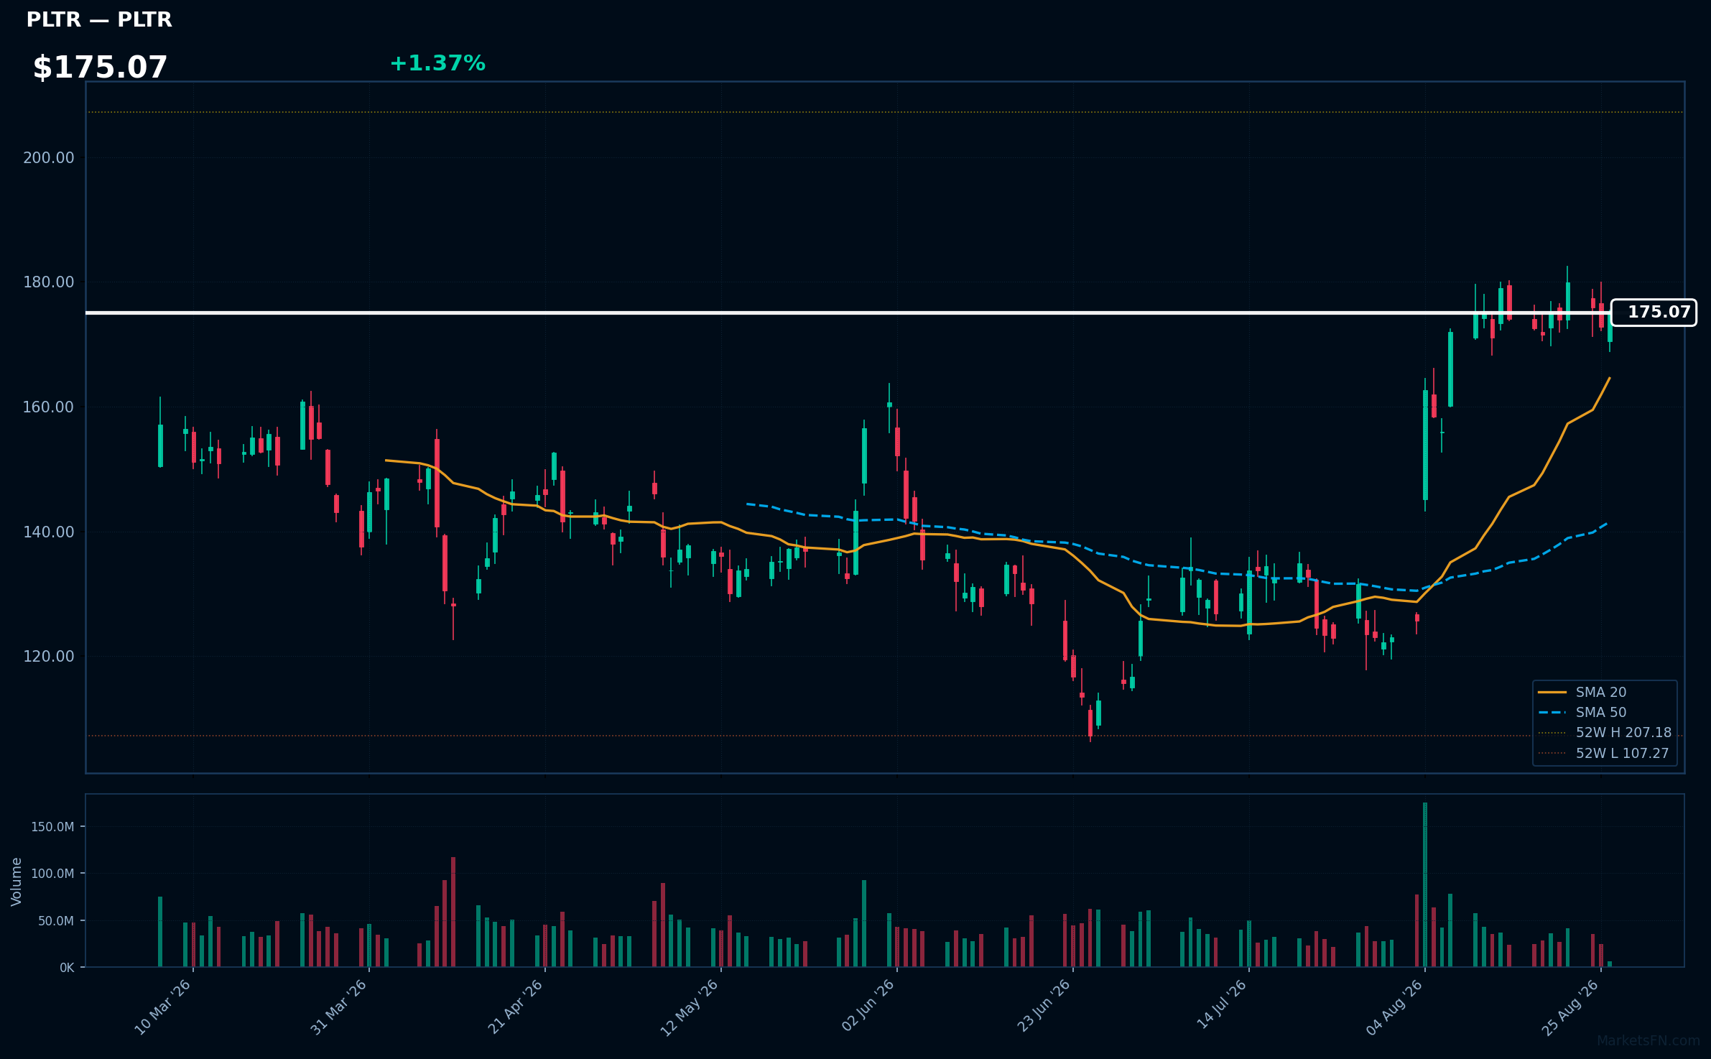Select the $175.07 current price header
The image size is (1711, 1059).
pos(100,68)
